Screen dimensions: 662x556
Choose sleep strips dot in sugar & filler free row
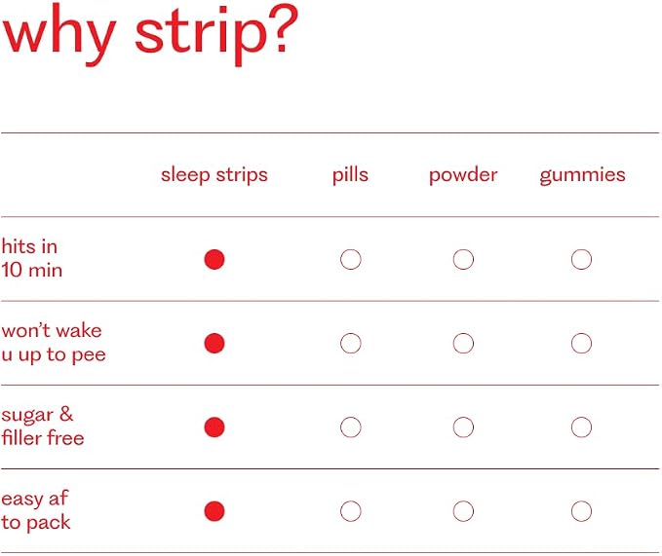(x=214, y=427)
